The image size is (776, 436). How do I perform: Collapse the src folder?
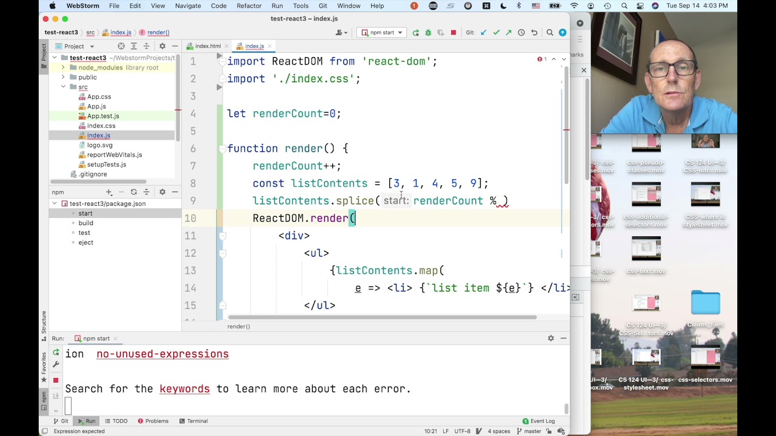click(x=63, y=87)
